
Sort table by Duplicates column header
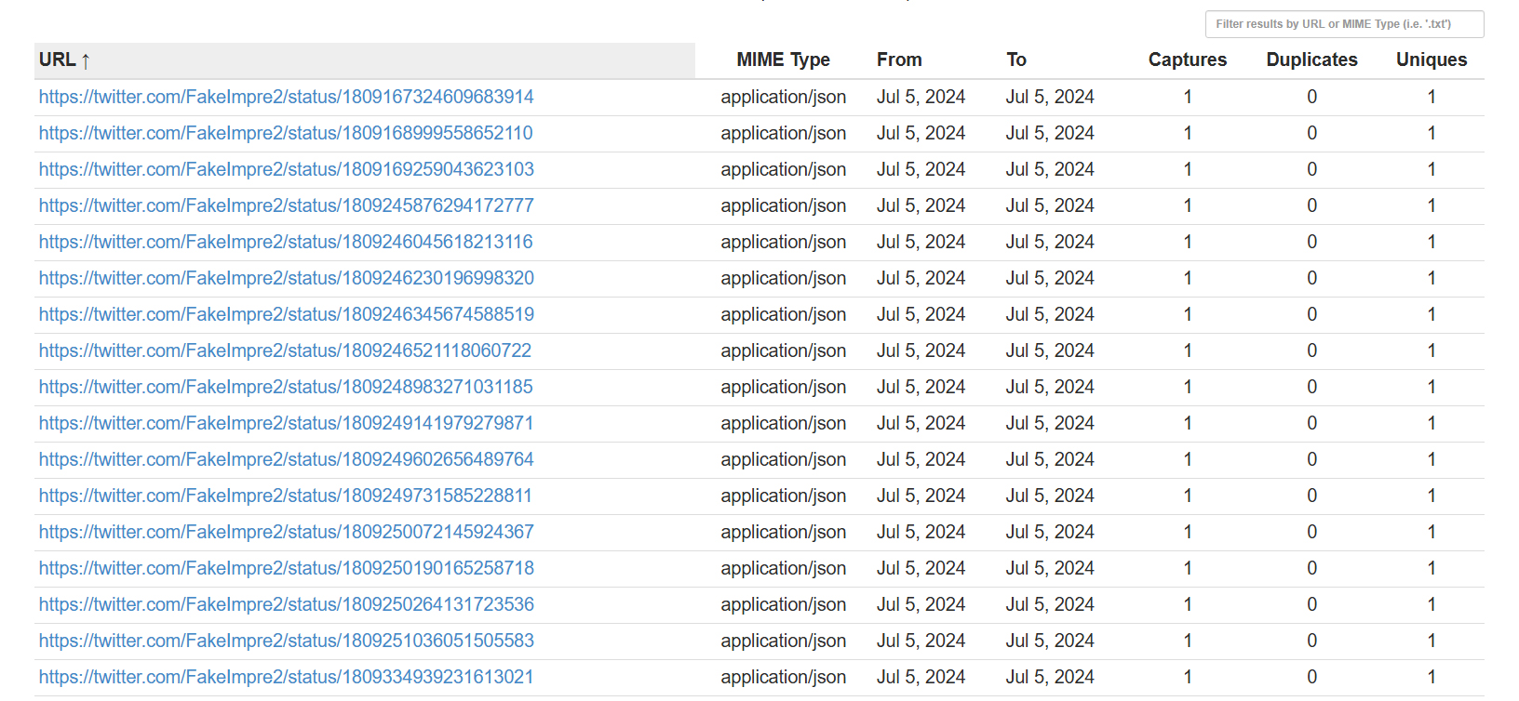tap(1311, 60)
